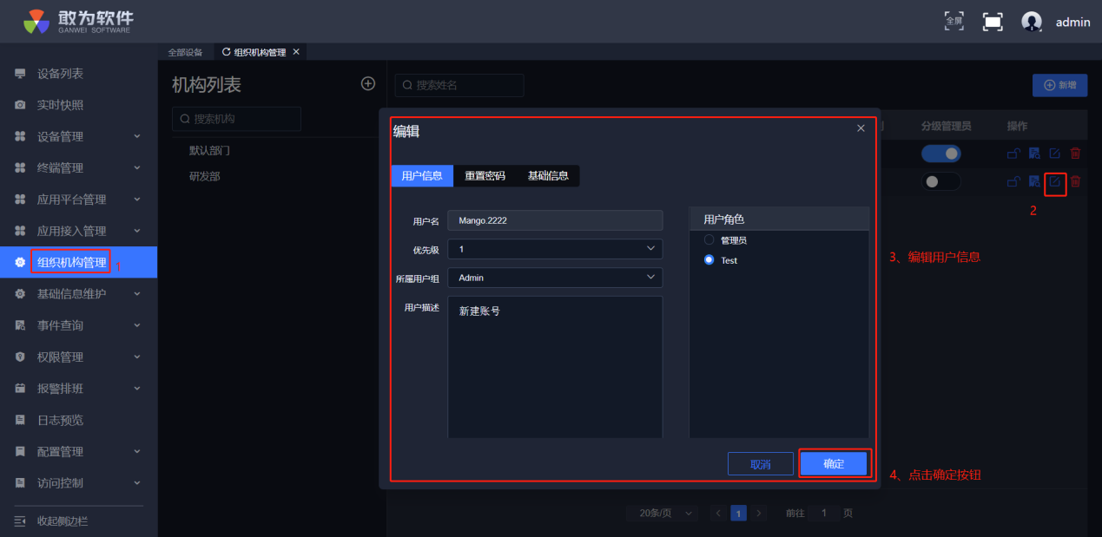Image resolution: width=1102 pixels, height=537 pixels.
Task: Close the 组织机构管理 tab with its X
Action: pyautogui.click(x=296, y=52)
